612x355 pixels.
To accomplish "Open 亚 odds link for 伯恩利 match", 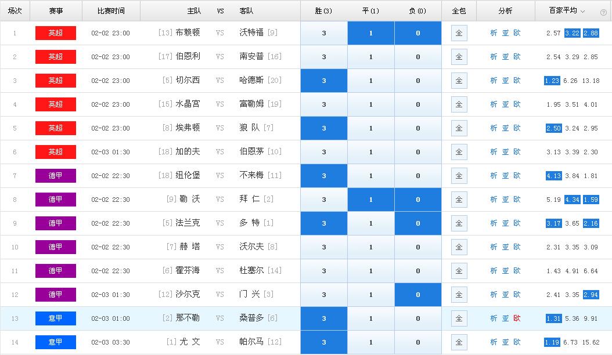I will click(x=505, y=57).
